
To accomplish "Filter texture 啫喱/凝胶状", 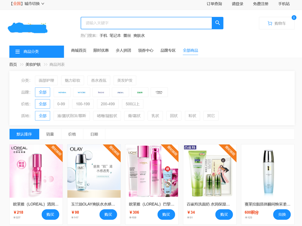I will point(107,116).
